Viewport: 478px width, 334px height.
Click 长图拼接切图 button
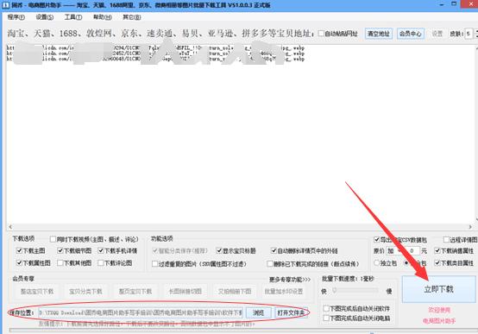click(185, 292)
